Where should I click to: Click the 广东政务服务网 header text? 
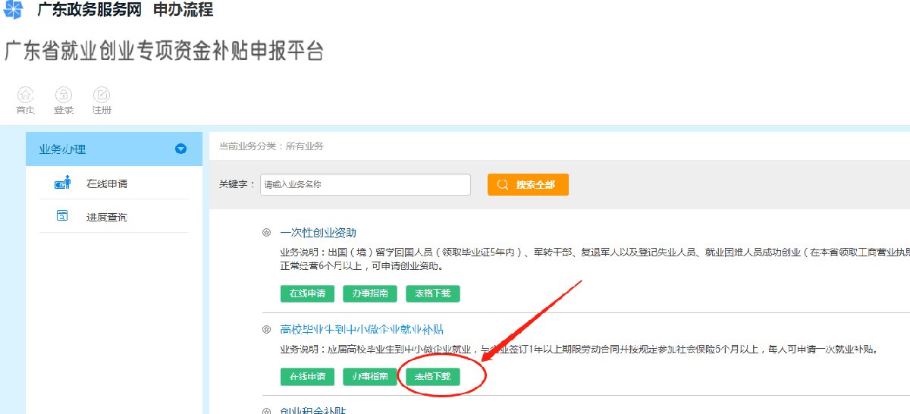[89, 11]
